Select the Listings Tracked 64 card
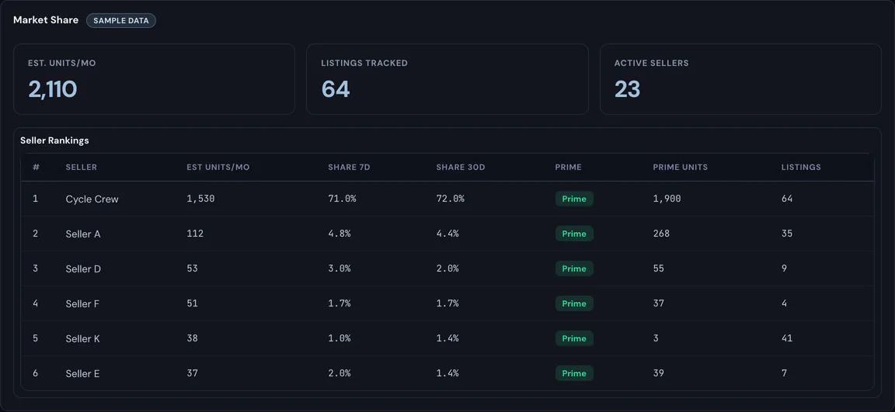The height and width of the screenshot is (412, 895). [447, 79]
